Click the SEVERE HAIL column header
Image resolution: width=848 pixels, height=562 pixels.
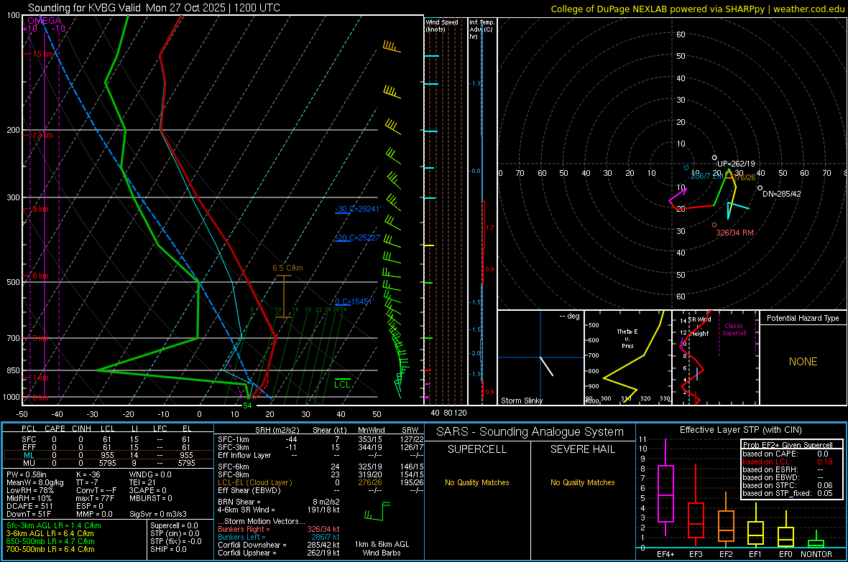point(582,449)
